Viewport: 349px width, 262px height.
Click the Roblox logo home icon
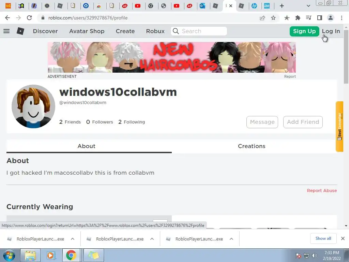[x=20, y=31]
